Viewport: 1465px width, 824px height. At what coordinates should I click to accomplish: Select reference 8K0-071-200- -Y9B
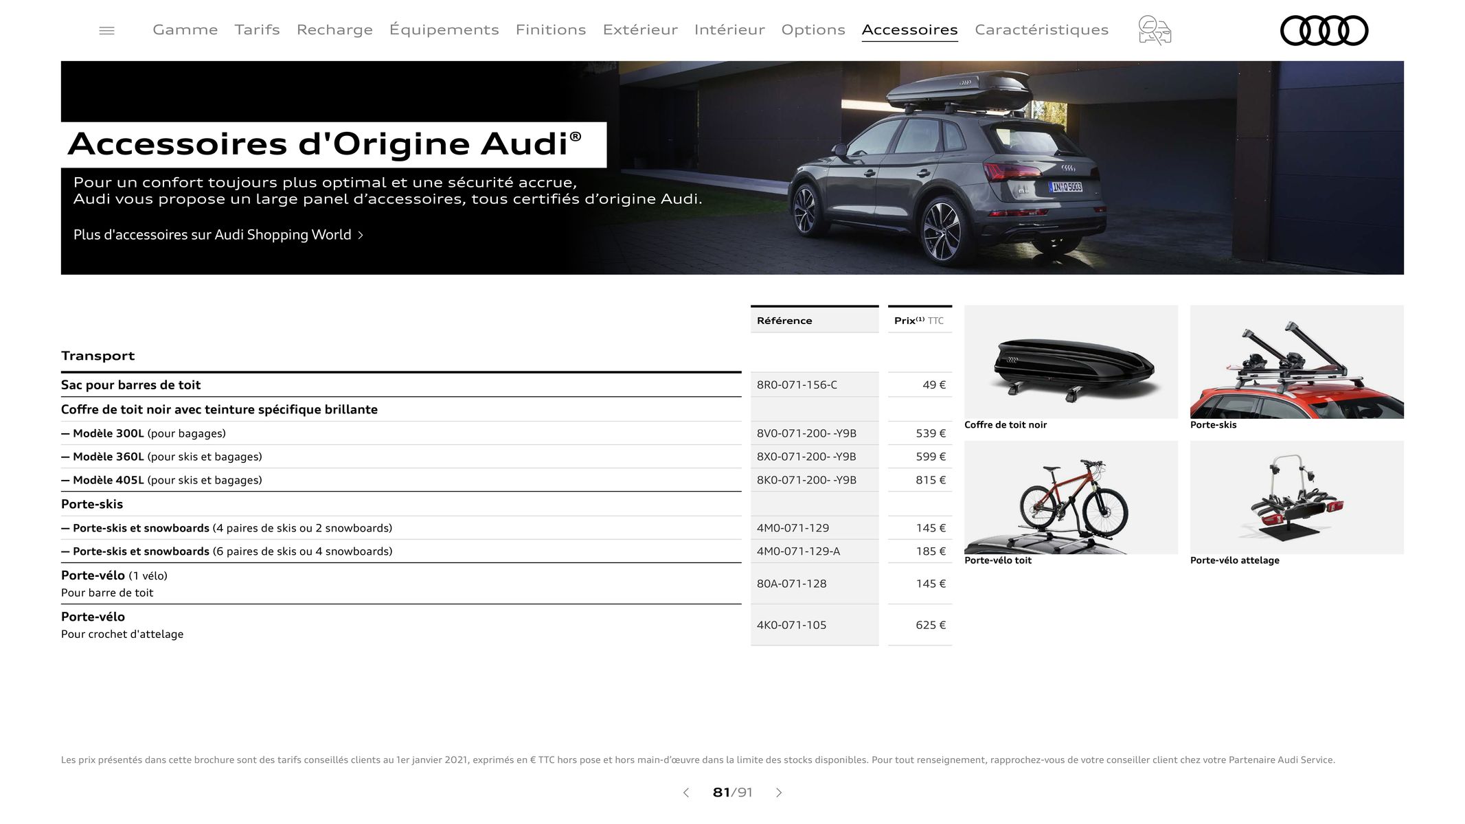click(x=806, y=480)
